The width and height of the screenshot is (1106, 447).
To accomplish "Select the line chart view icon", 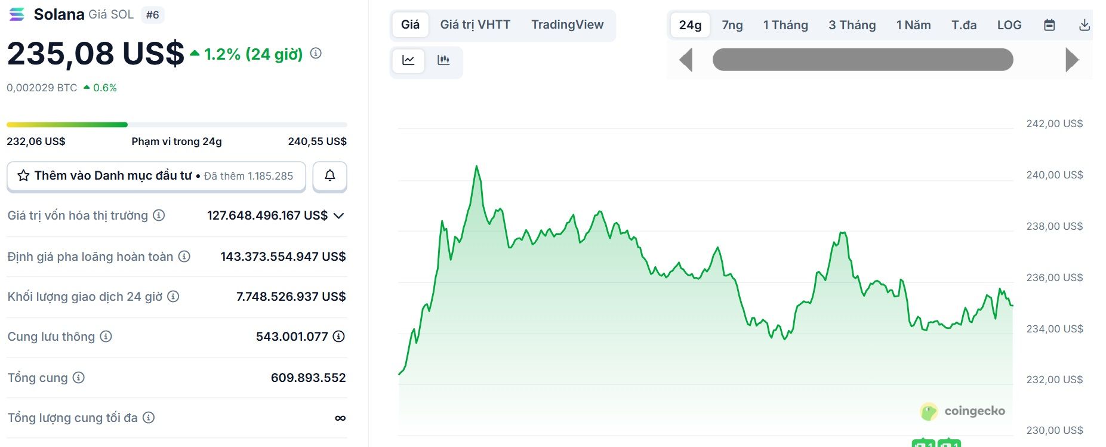I will coord(408,61).
